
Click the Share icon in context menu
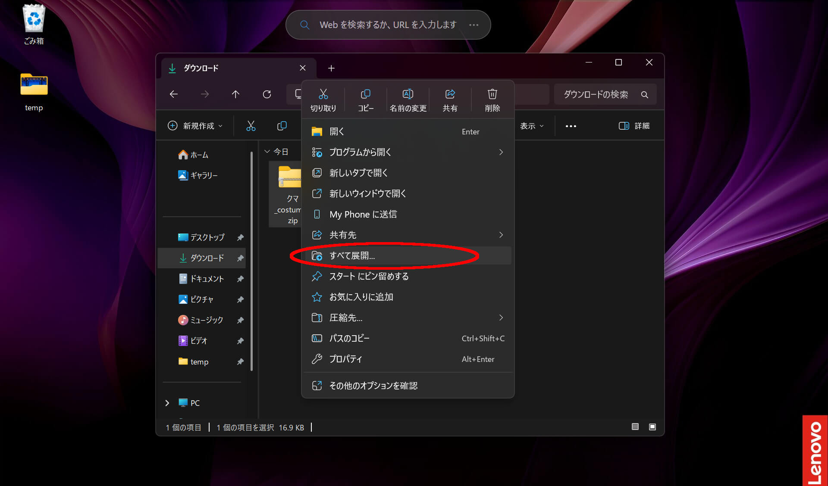tap(450, 100)
